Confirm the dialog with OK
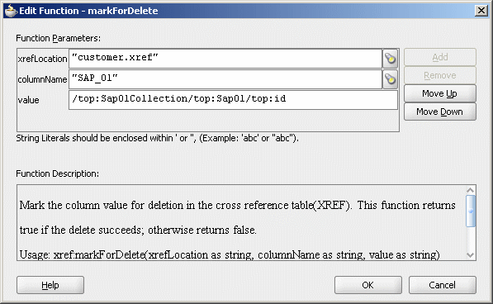Viewport: 493px width, 304px height. (368, 285)
